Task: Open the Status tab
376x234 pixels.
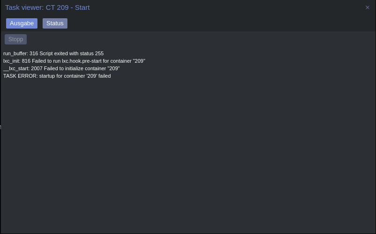Action: tap(55, 23)
